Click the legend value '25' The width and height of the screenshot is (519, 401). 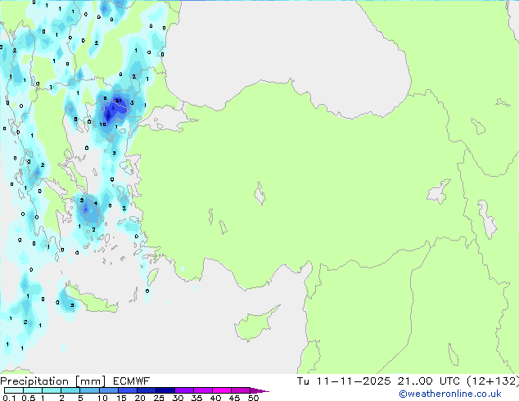point(159,398)
